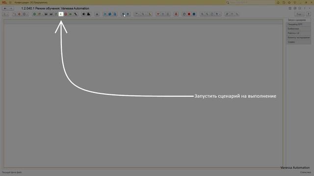
Task: Click the green circle icon in toolbar
Action: [x=34, y=14]
